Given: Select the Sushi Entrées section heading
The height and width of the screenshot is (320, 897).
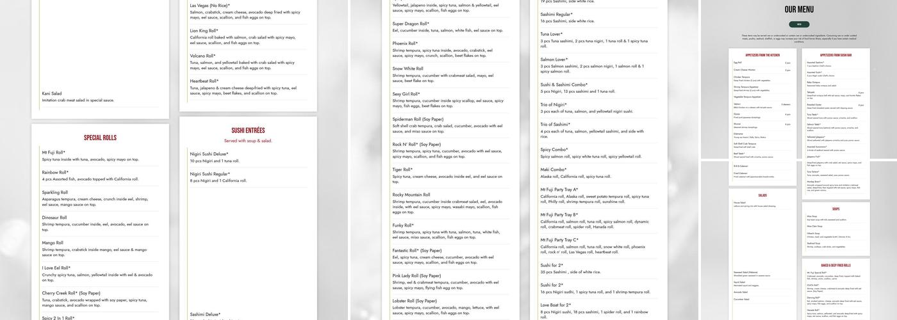Looking at the screenshot, I should (248, 131).
